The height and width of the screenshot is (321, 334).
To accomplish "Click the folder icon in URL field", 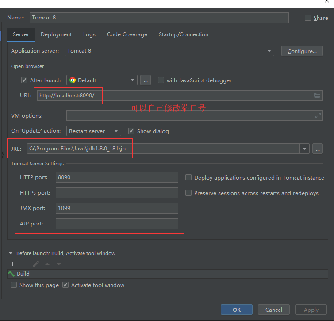I will click(317, 96).
